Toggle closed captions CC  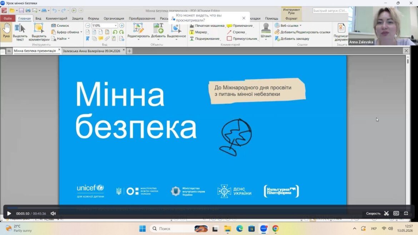pyautogui.click(x=396, y=214)
